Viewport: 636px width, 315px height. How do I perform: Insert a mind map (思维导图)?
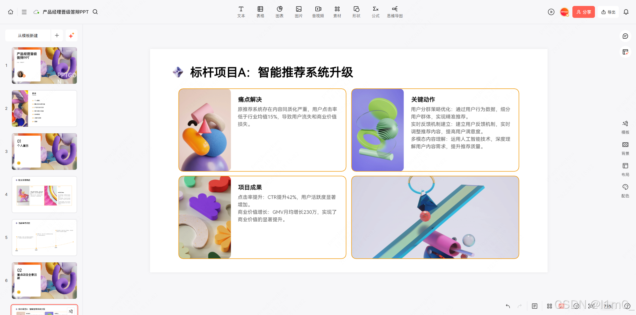click(x=395, y=12)
